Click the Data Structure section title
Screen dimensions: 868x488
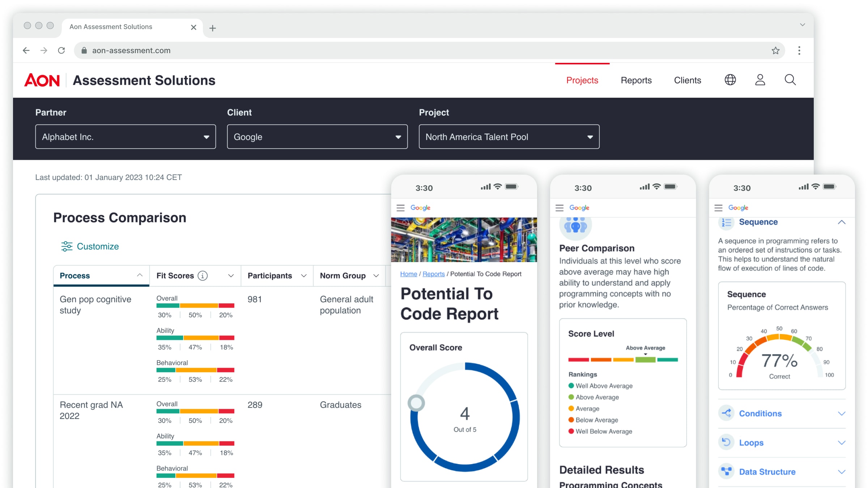767,472
